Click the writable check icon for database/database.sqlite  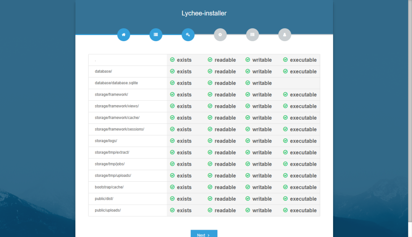tap(248, 83)
